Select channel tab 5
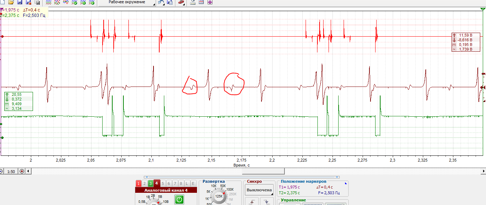Viewport: 486px width, 205px height. 163,183
